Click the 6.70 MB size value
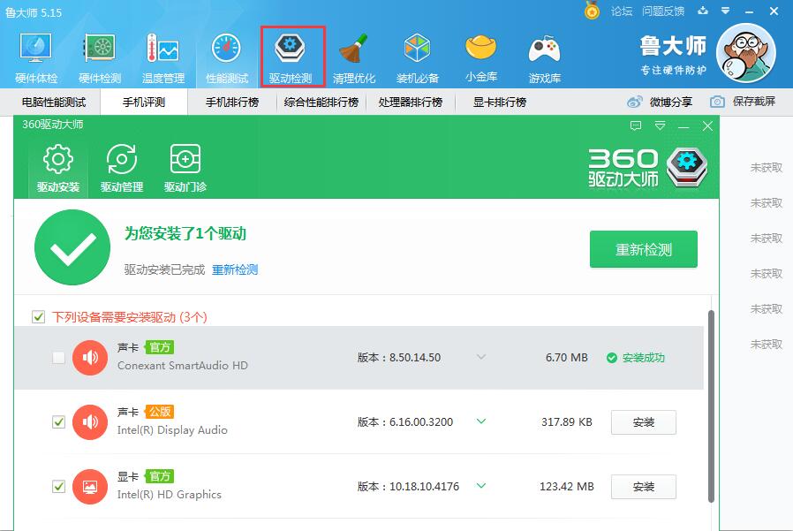The height and width of the screenshot is (531, 793). [566, 357]
